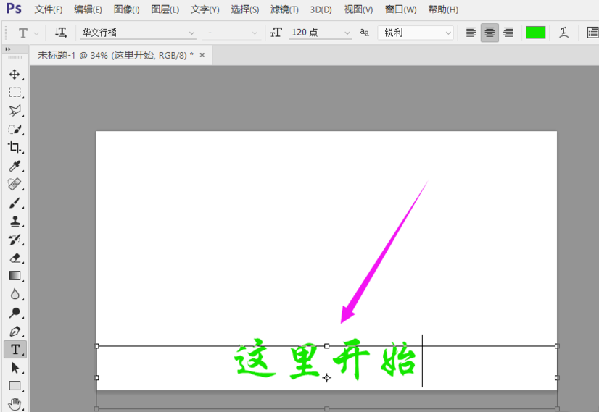Viewport: 599px width, 412px height.
Task: Click the Photoshop Ps logo
Action: point(14,9)
